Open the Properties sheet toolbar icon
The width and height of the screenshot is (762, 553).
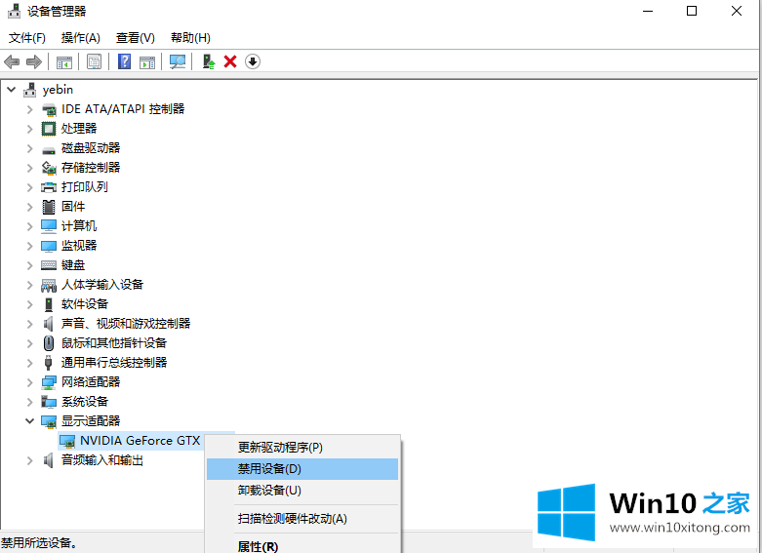point(94,61)
